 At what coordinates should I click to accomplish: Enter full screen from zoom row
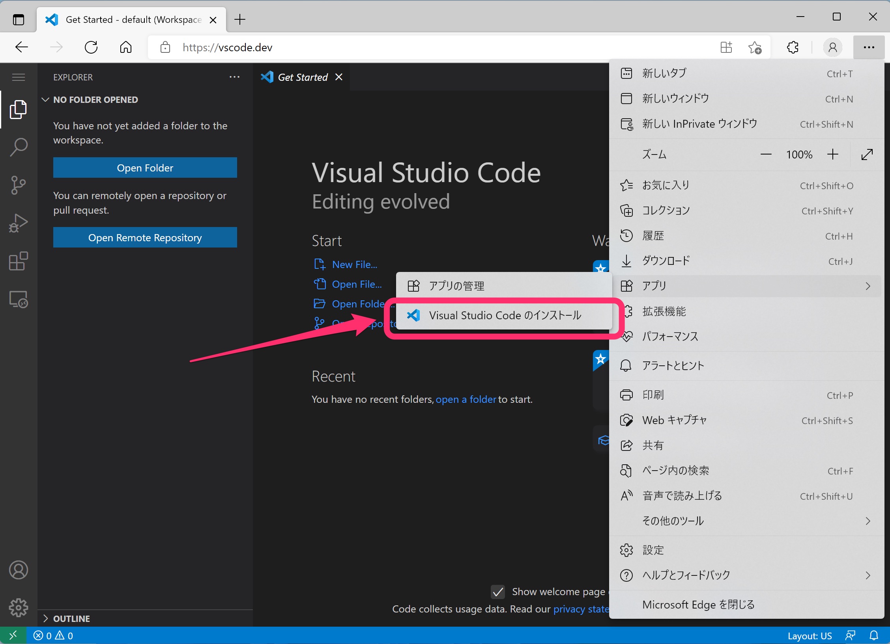coord(867,154)
